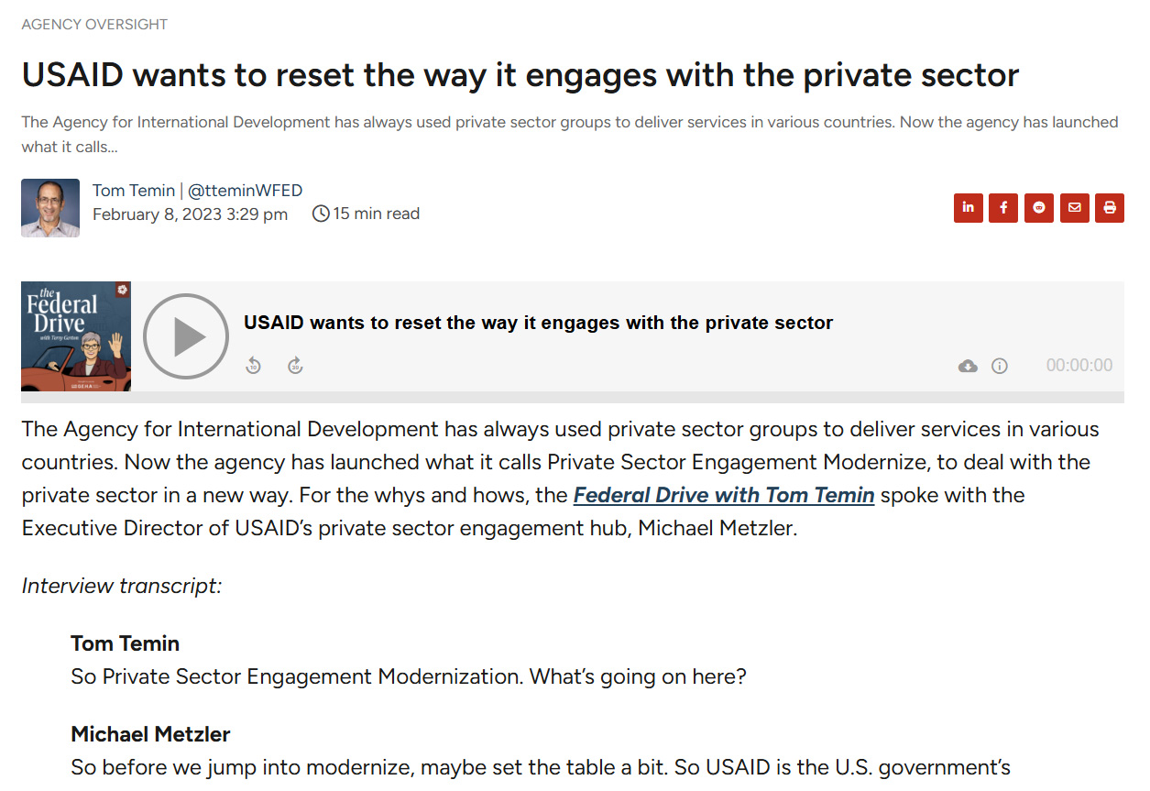Click the audio progress bar

coord(573,397)
